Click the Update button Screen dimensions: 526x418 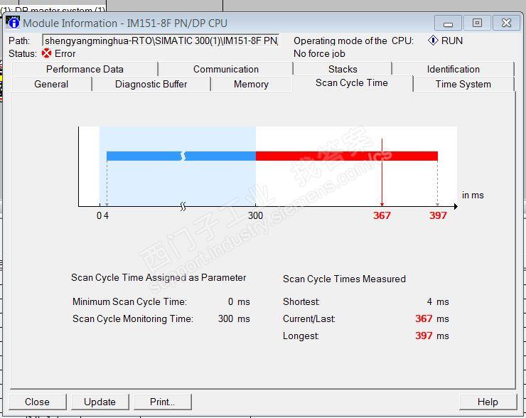click(100, 402)
